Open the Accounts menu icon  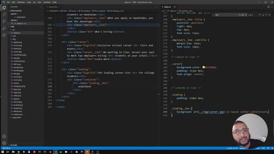click(x=4, y=136)
